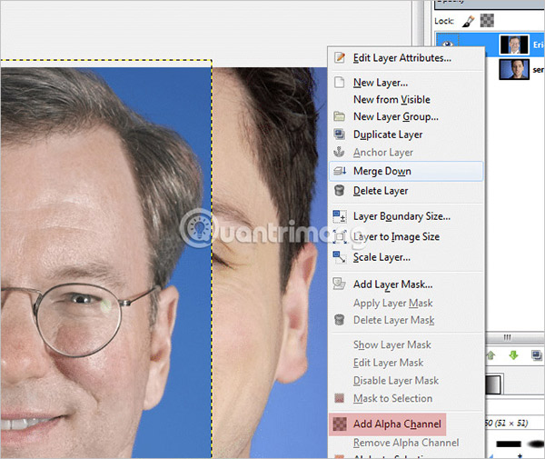Click the green lower layer arrow
Screen dimensions: 545x459
[513, 355]
